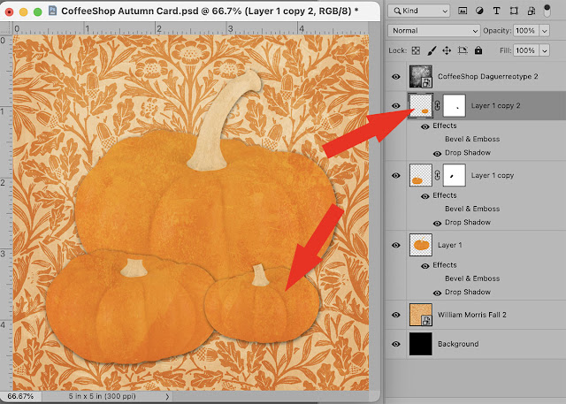Image resolution: width=566 pixels, height=404 pixels.
Task: Click Lock transparent pixels icon
Action: (416, 50)
